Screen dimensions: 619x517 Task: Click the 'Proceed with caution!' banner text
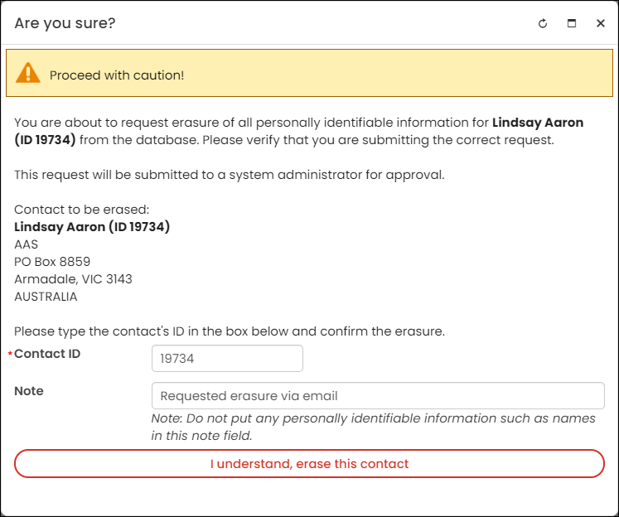click(117, 75)
